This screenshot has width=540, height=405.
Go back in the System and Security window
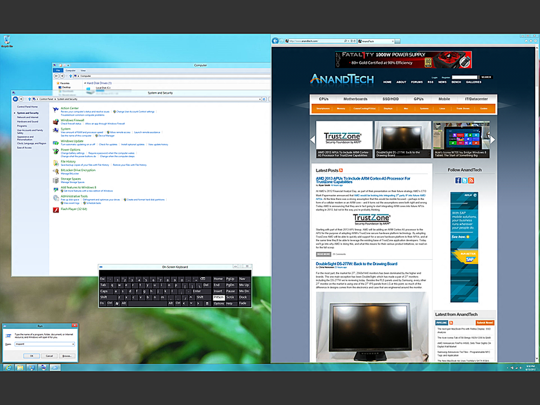pyautogui.click(x=15, y=99)
